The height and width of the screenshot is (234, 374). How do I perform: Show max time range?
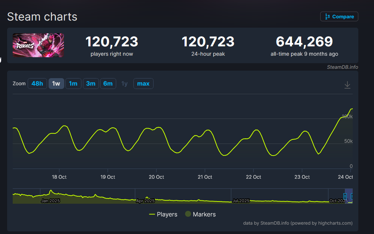click(x=143, y=83)
